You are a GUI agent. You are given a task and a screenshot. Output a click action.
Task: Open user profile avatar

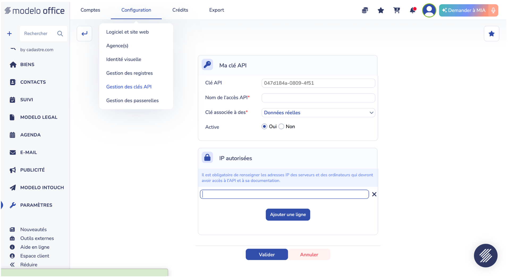coord(429,10)
